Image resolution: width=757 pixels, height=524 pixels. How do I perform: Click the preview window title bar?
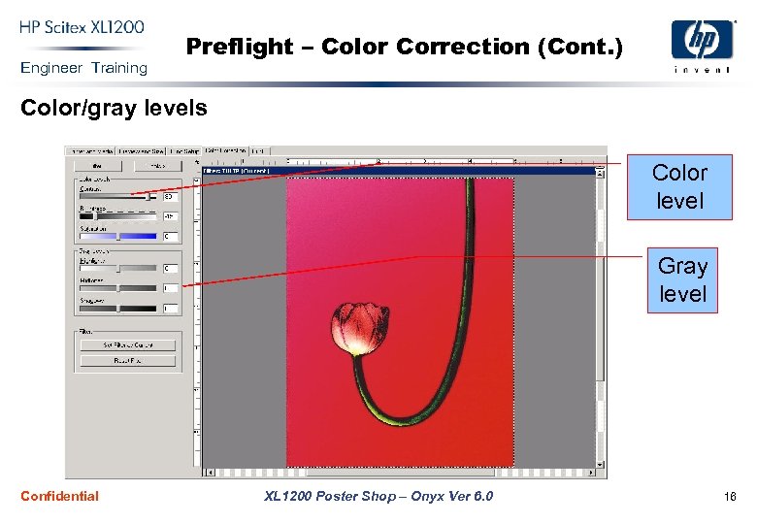(x=399, y=171)
